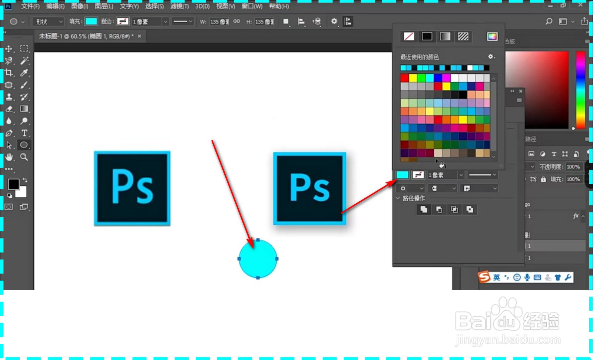
Task: Open the gear settings in options bar
Action: [x=334, y=22]
